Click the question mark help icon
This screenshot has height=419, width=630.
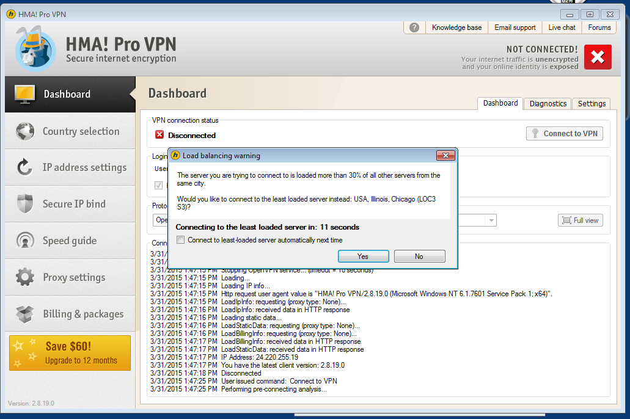point(414,27)
